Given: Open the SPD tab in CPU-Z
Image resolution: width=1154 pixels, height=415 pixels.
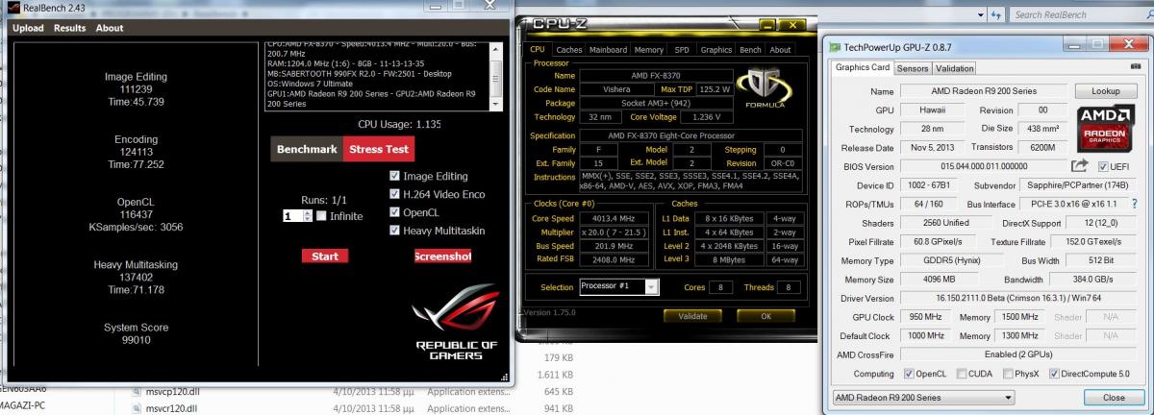Looking at the screenshot, I should (681, 50).
